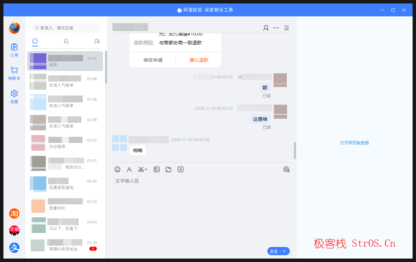Screen dimensions: 416x262
Task: Click the conversation list scrollbar
Action: pyautogui.click(x=106, y=67)
